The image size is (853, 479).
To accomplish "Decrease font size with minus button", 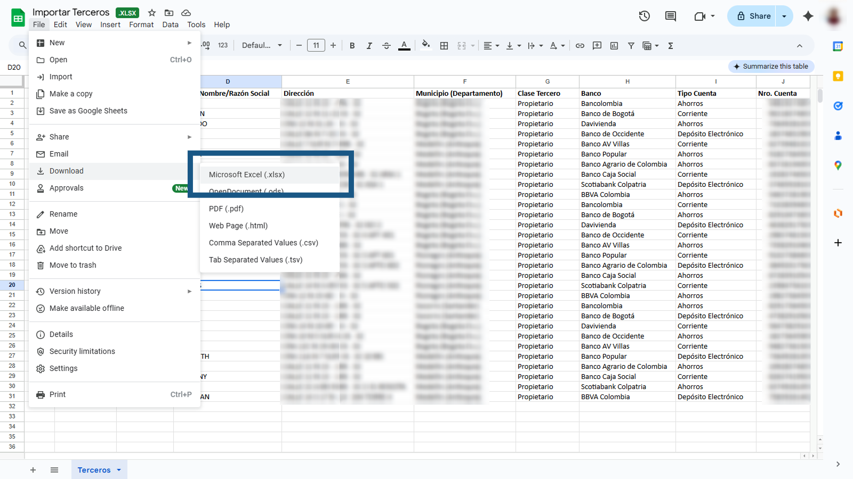I will click(x=299, y=46).
